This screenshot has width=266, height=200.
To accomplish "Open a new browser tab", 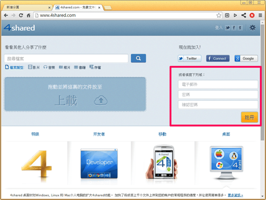I will (108, 8).
